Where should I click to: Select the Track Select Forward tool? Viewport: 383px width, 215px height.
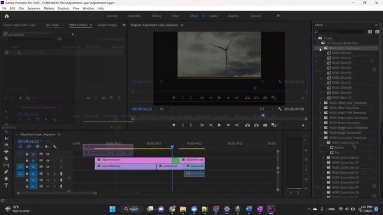(7, 145)
